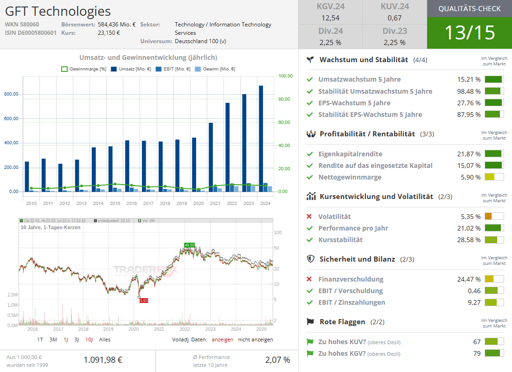Click the 1.091,98 € result value

(x=103, y=360)
